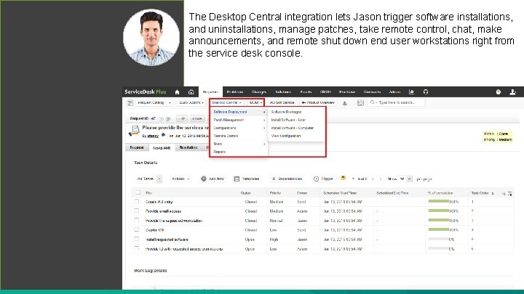This screenshot has height=294, width=524.
Task: Switch to the Resolution tab of the request
Action: pyautogui.click(x=188, y=147)
